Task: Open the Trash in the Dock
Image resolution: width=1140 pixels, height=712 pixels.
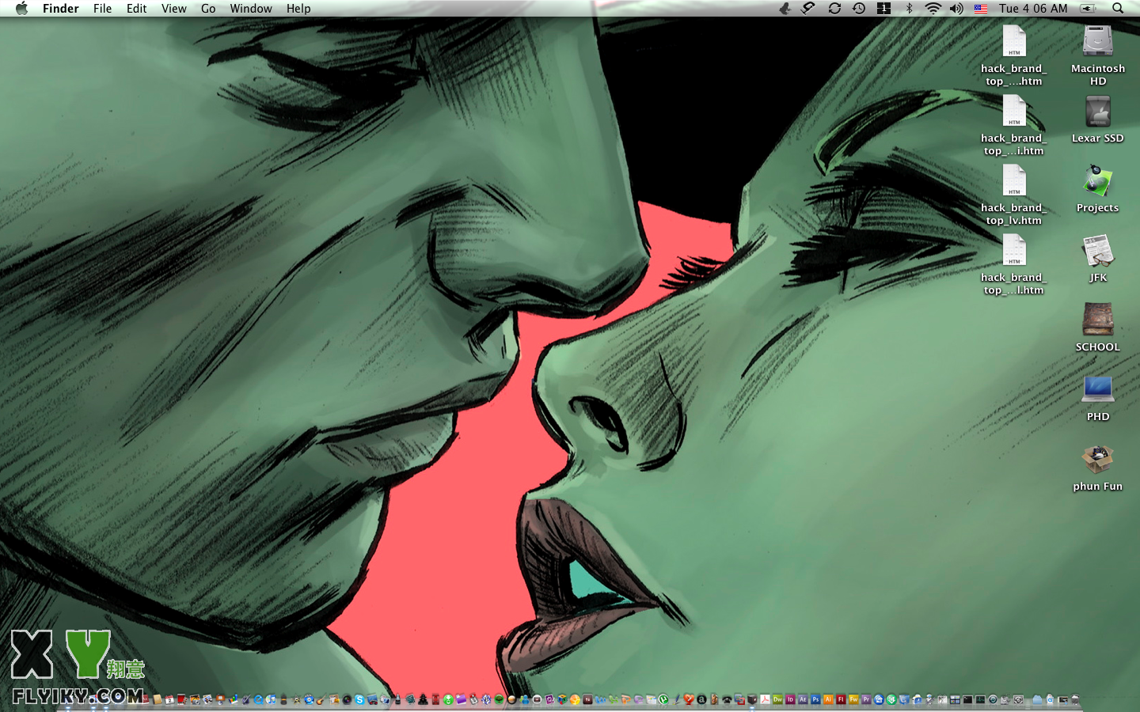Action: pyautogui.click(x=1075, y=699)
